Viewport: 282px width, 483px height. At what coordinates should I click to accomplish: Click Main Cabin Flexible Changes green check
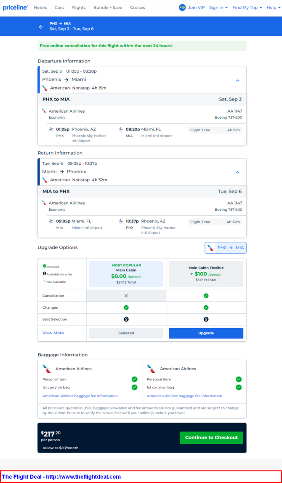click(206, 307)
